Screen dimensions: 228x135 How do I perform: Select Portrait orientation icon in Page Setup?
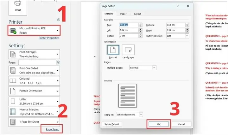coord(113,50)
